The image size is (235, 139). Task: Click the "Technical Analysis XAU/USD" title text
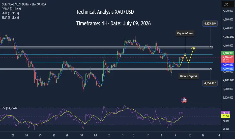click(105, 12)
